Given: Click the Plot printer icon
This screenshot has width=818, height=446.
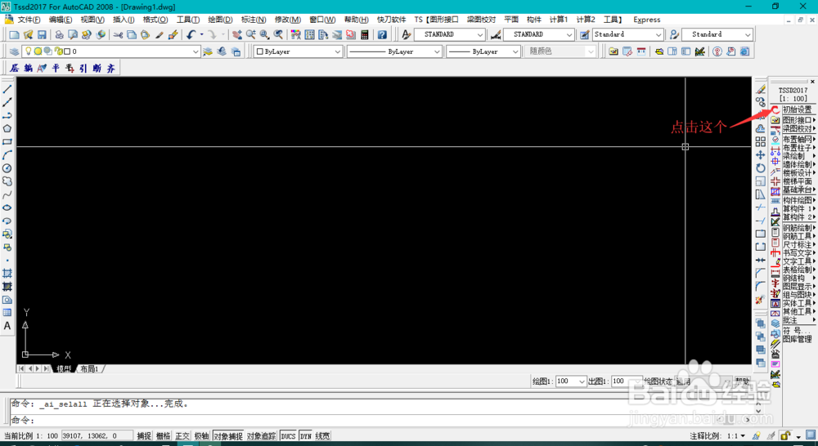Looking at the screenshot, I should 59,34.
